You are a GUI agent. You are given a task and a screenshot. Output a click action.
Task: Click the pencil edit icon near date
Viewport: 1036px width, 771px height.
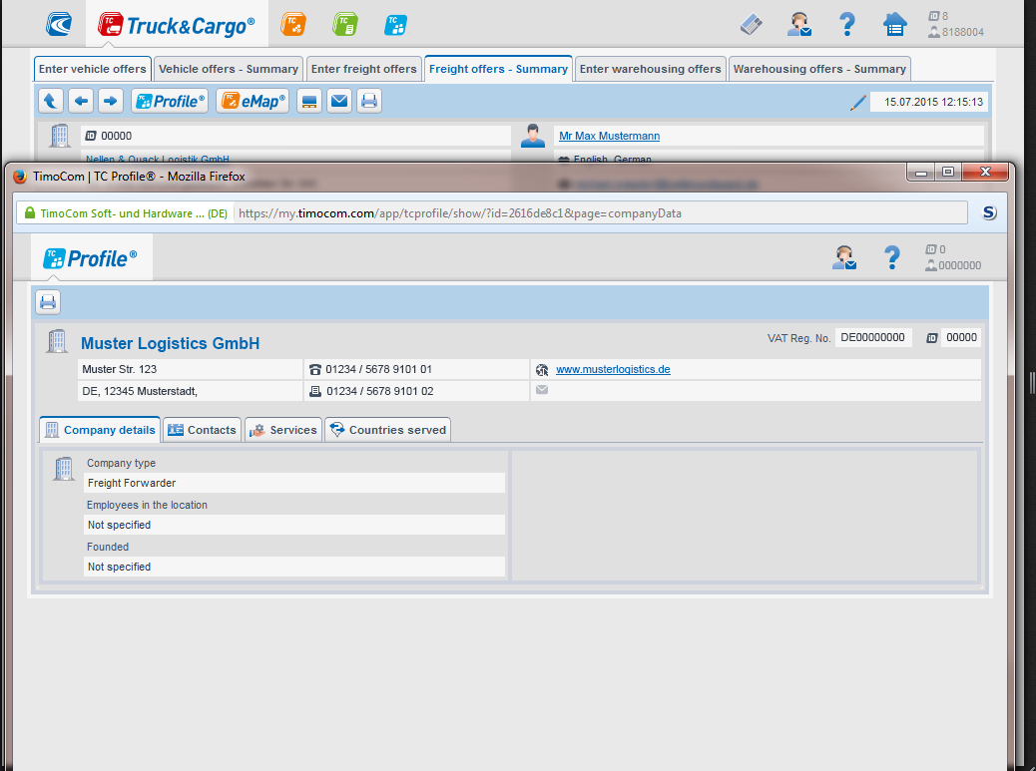pyautogui.click(x=857, y=103)
